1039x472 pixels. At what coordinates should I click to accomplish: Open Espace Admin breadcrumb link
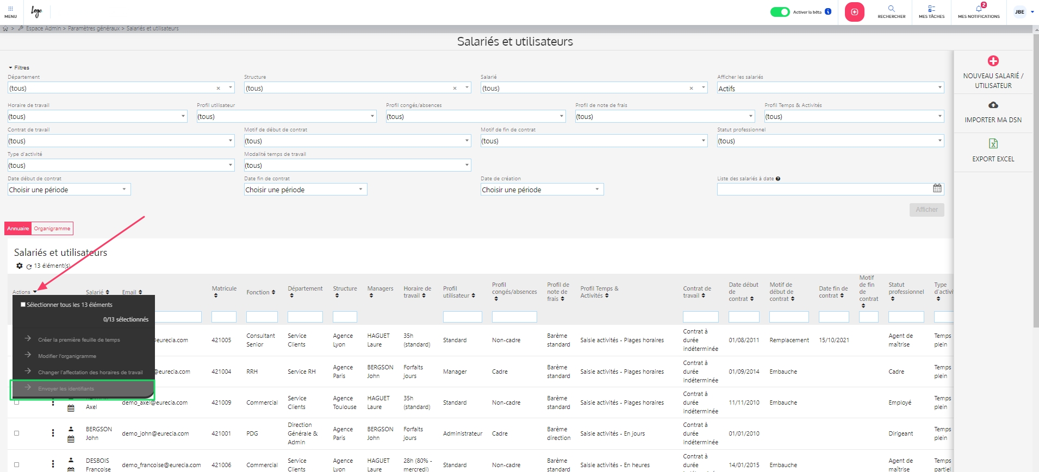[x=43, y=28]
